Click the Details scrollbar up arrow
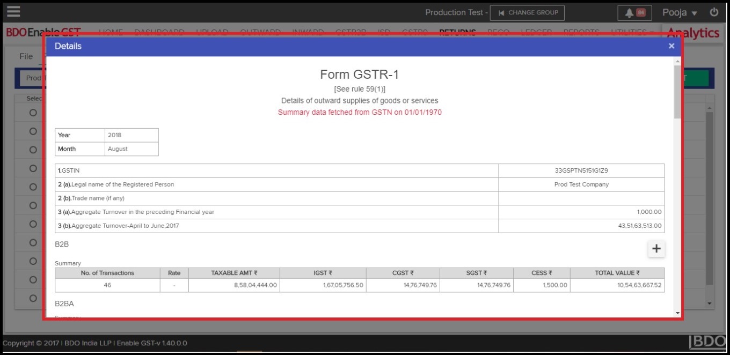This screenshot has width=730, height=356. pos(677,62)
